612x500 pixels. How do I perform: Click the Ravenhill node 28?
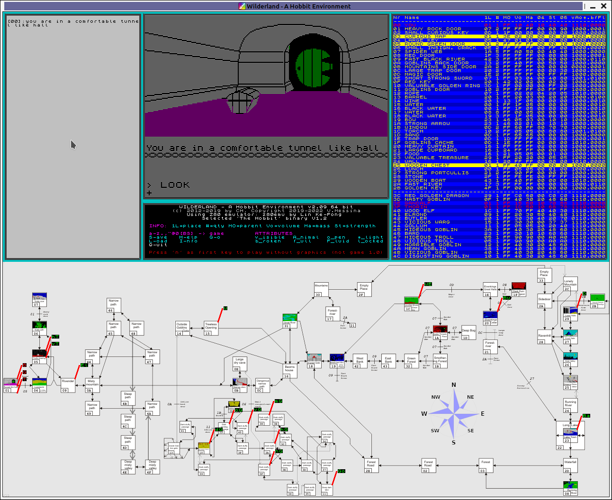(x=545, y=336)
